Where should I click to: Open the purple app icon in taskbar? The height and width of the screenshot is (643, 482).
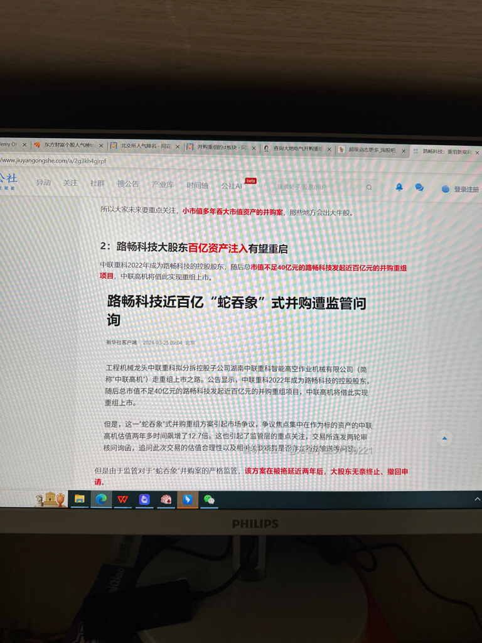[x=144, y=499]
